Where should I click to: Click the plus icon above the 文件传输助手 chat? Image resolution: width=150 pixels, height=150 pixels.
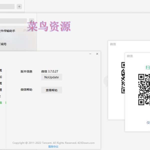31,21
